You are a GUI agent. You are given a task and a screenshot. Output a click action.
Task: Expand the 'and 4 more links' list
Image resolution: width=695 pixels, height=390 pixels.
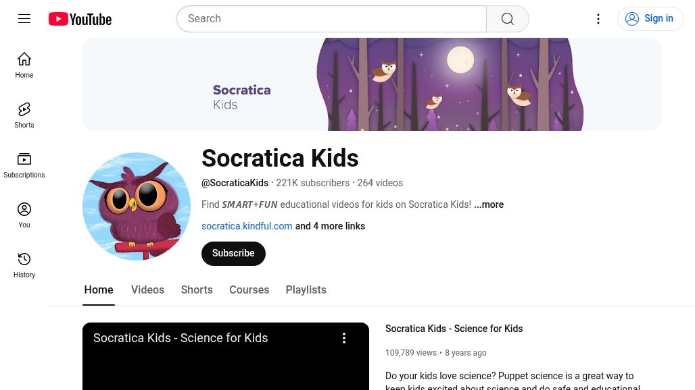(330, 226)
